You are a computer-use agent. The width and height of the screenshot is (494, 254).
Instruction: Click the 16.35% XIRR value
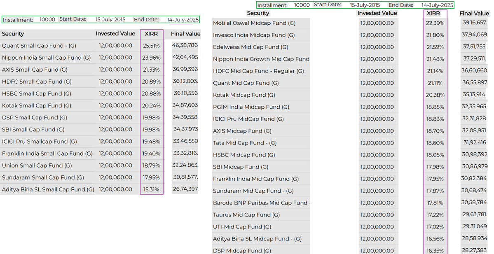[435, 250]
